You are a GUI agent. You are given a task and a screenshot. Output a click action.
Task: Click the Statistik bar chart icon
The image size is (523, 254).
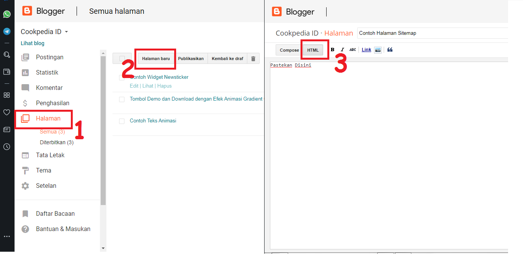[x=25, y=73]
